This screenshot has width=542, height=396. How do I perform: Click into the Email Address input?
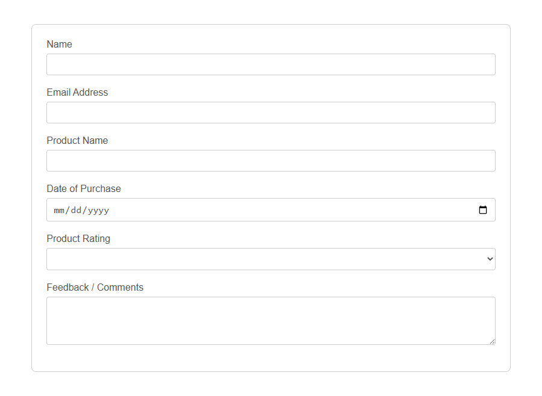[271, 113]
